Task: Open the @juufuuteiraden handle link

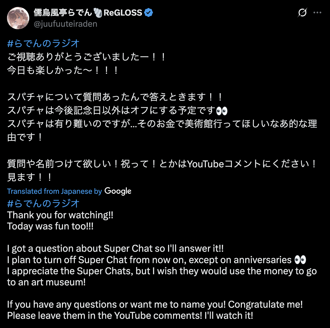Action: pyautogui.click(x=65, y=24)
